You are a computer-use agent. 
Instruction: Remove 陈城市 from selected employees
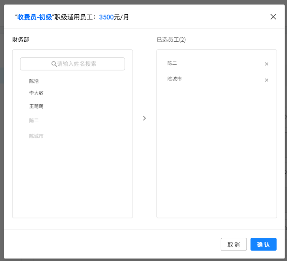(266, 80)
